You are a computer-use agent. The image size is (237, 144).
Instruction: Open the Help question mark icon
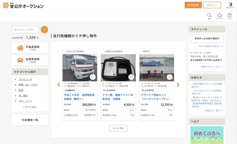pos(230,16)
